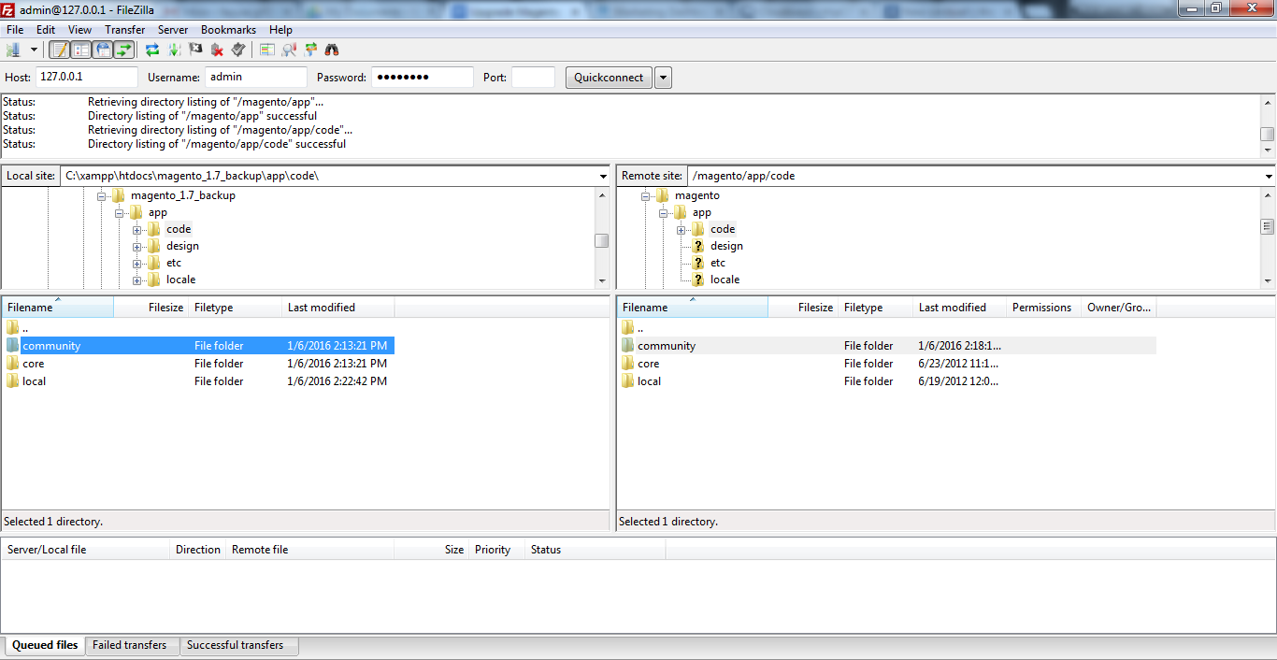Switch to Queued files tab

[45, 645]
